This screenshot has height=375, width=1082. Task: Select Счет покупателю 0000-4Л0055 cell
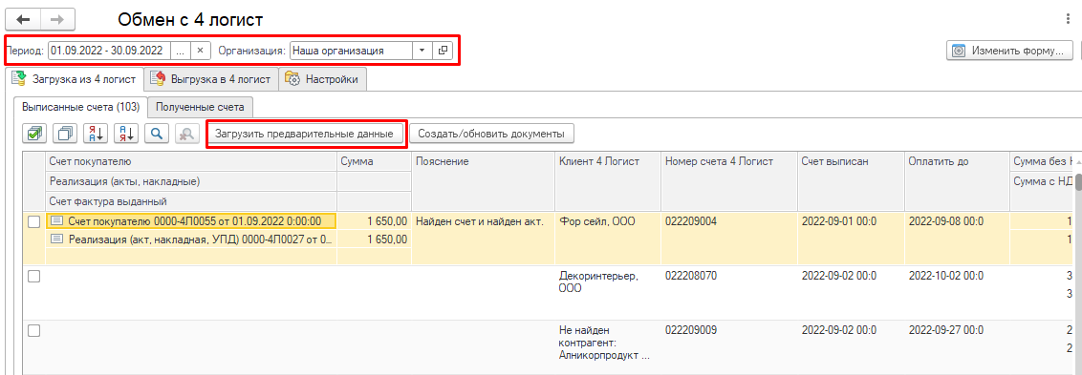click(x=191, y=221)
